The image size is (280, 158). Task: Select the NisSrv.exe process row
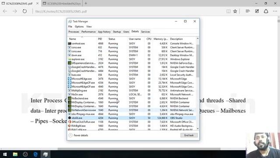coord(132,94)
